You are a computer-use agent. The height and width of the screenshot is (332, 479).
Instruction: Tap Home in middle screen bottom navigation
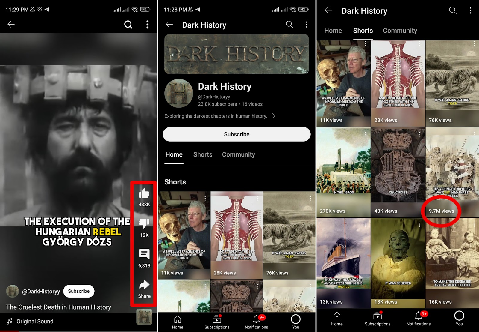click(x=178, y=322)
